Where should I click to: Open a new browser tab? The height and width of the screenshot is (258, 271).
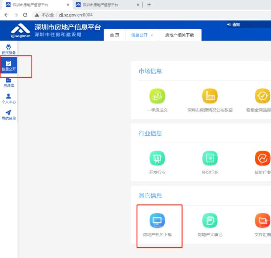point(149,5)
